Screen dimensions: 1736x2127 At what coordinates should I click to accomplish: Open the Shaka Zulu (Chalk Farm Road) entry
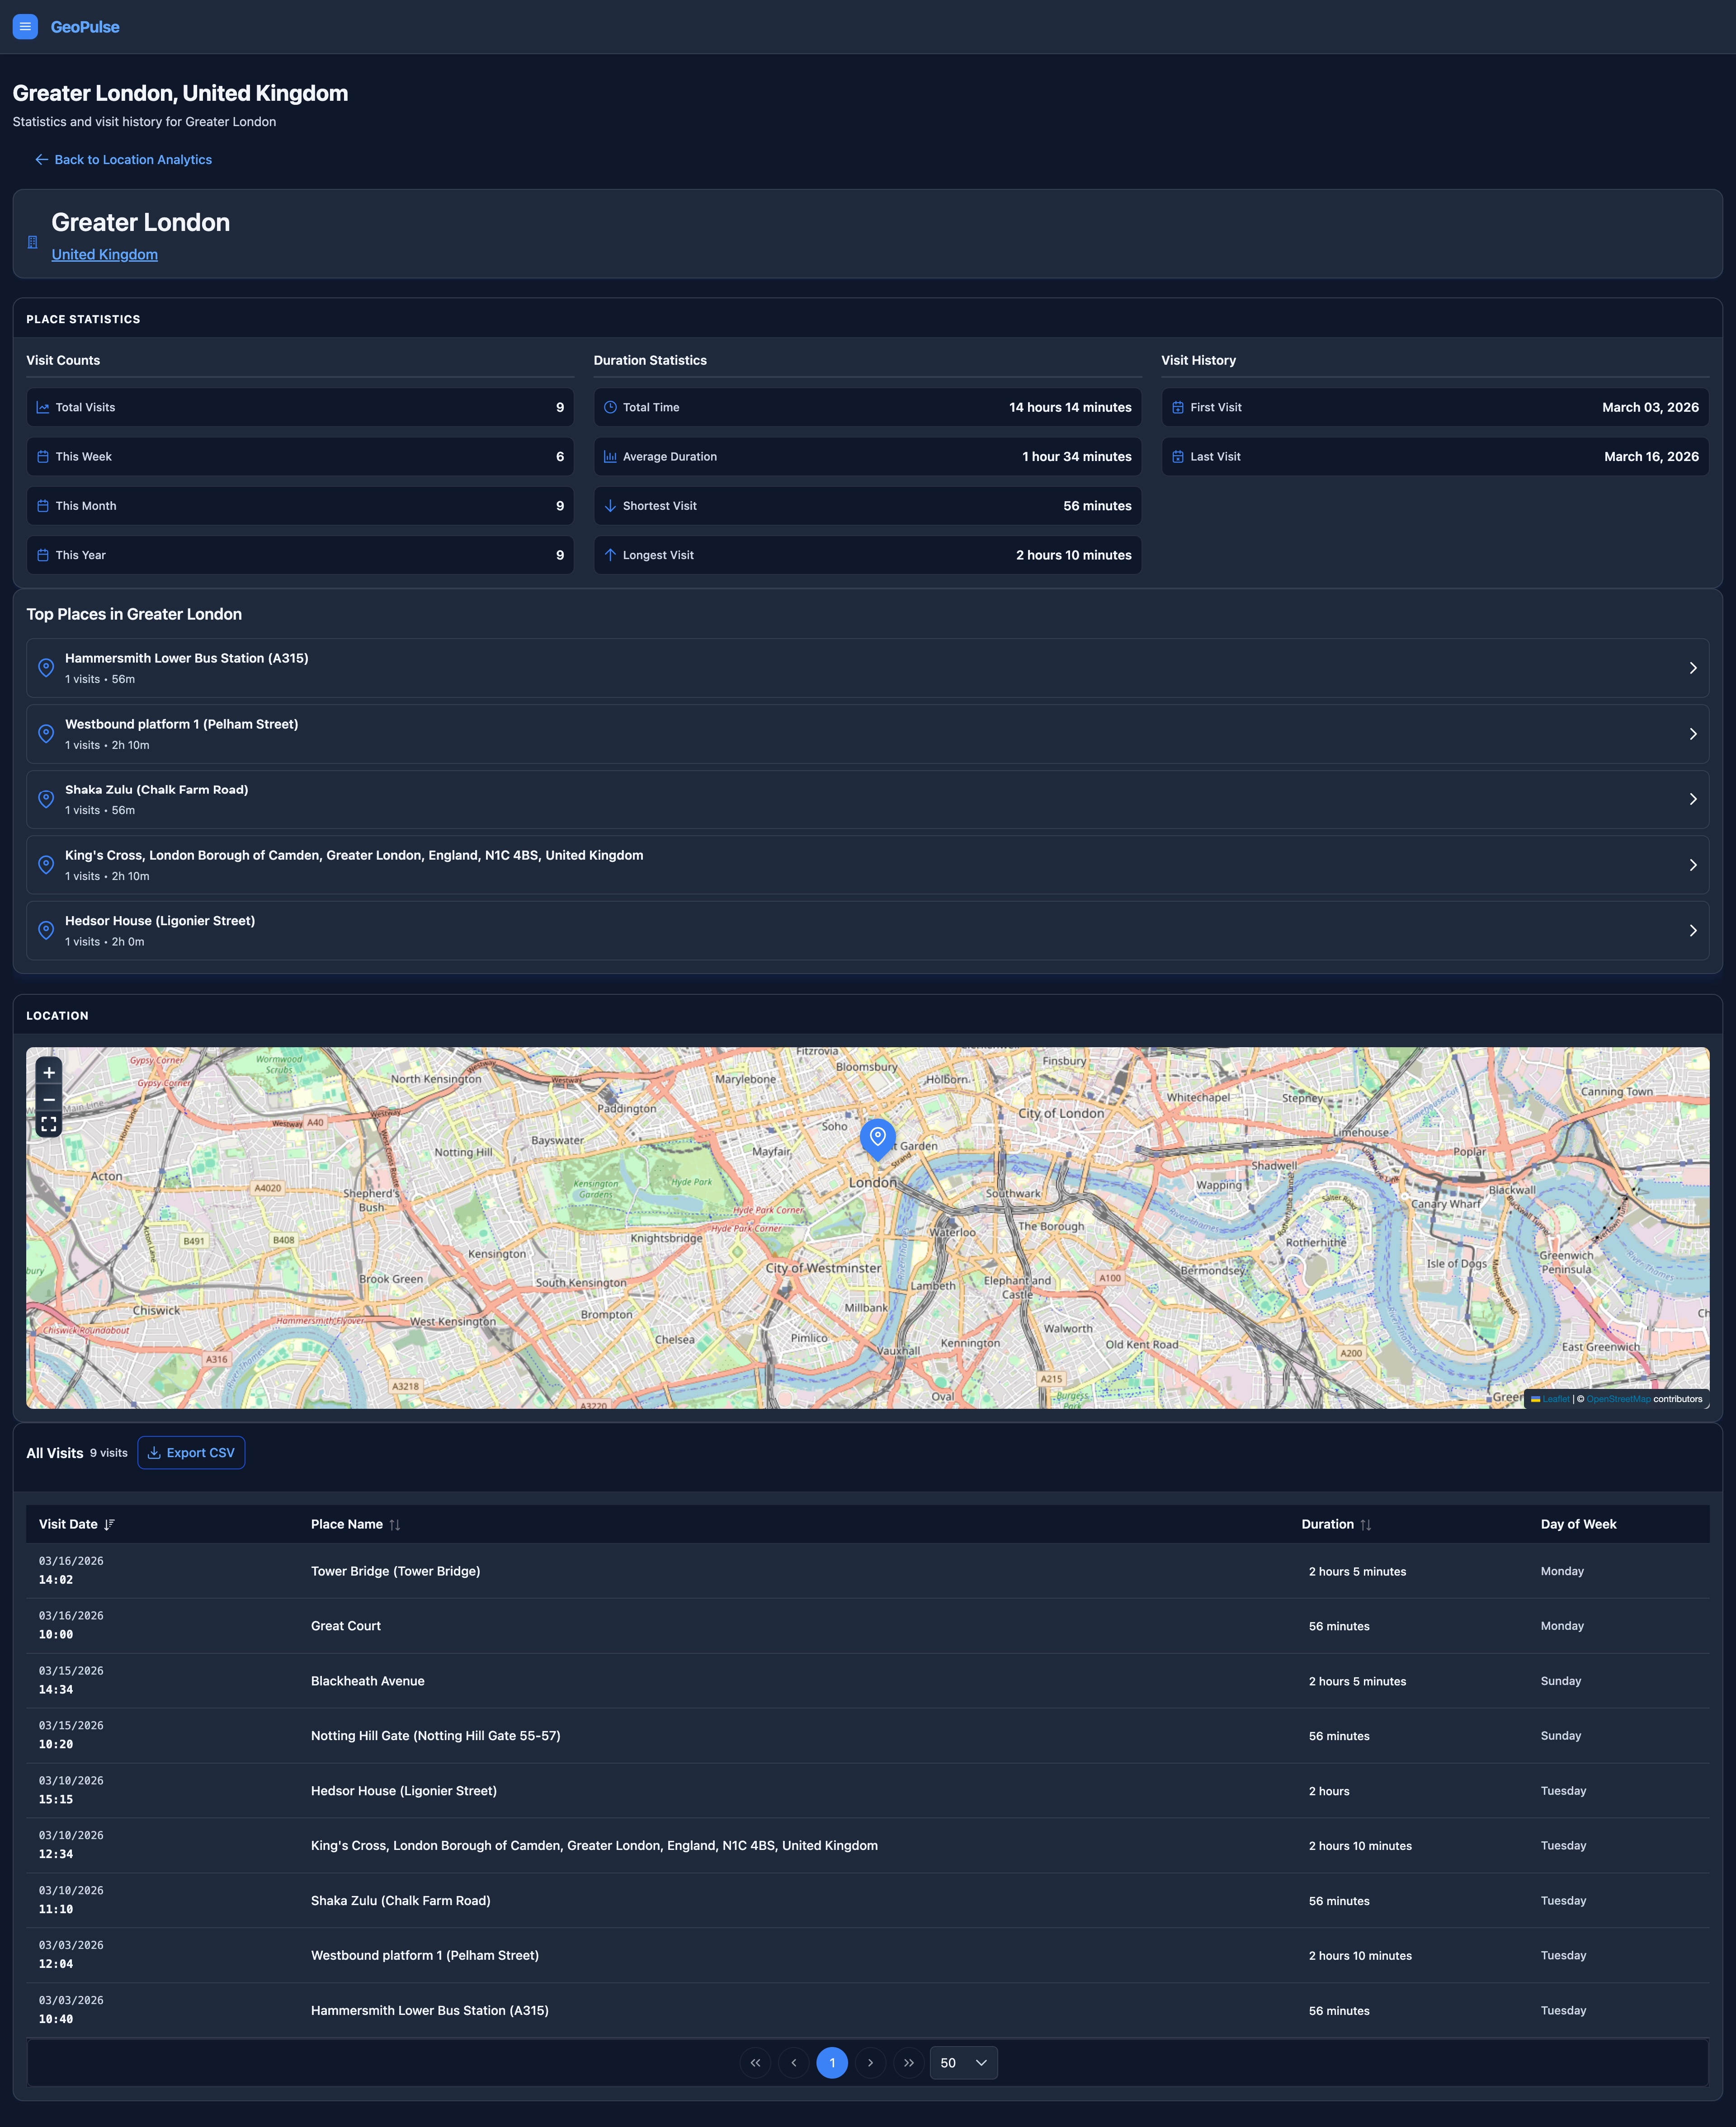[867, 800]
